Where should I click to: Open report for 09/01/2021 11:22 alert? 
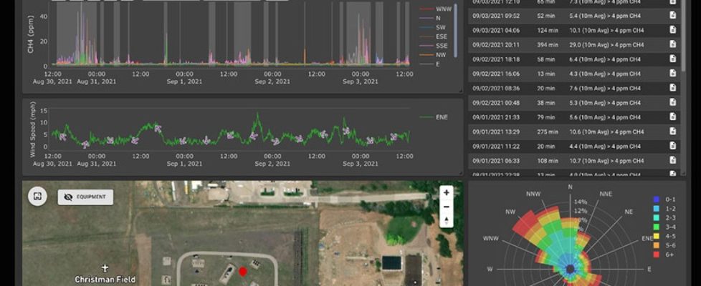672,145
